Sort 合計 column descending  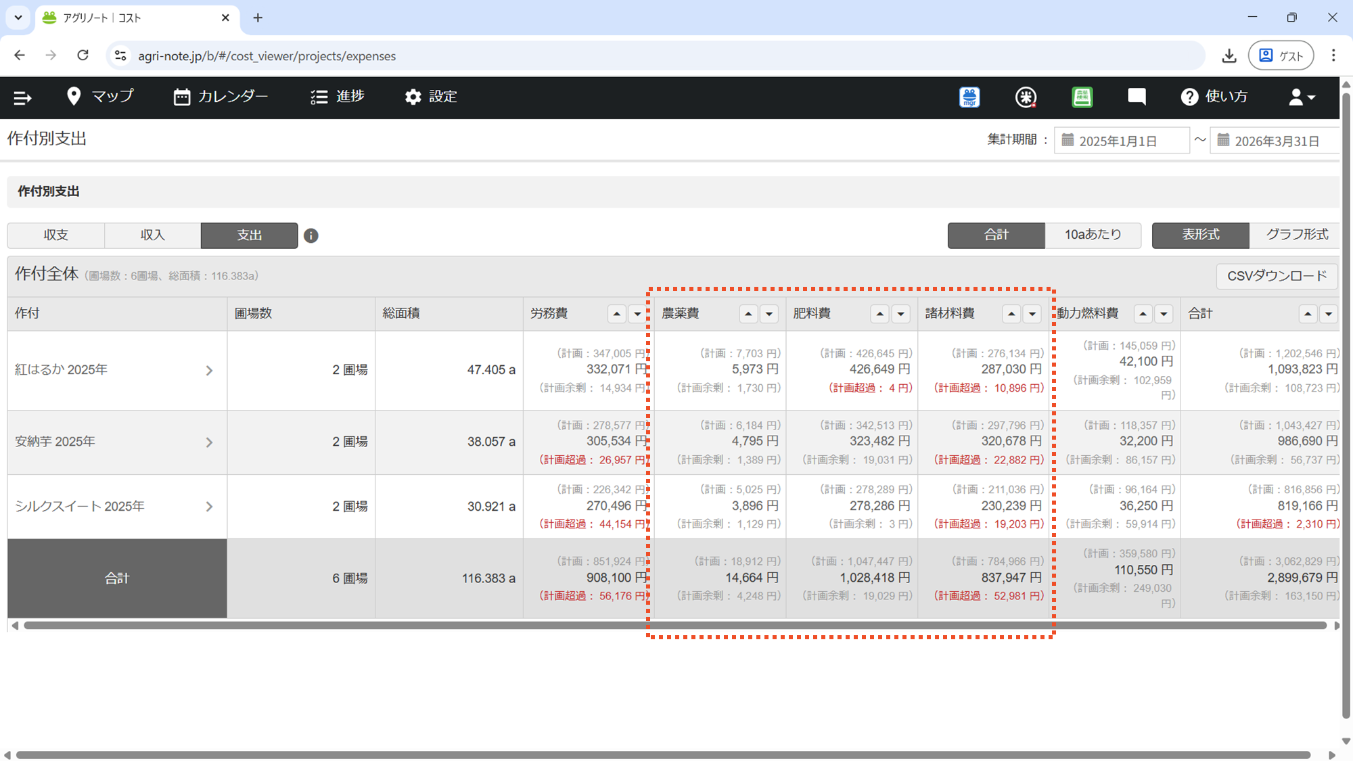coord(1329,314)
